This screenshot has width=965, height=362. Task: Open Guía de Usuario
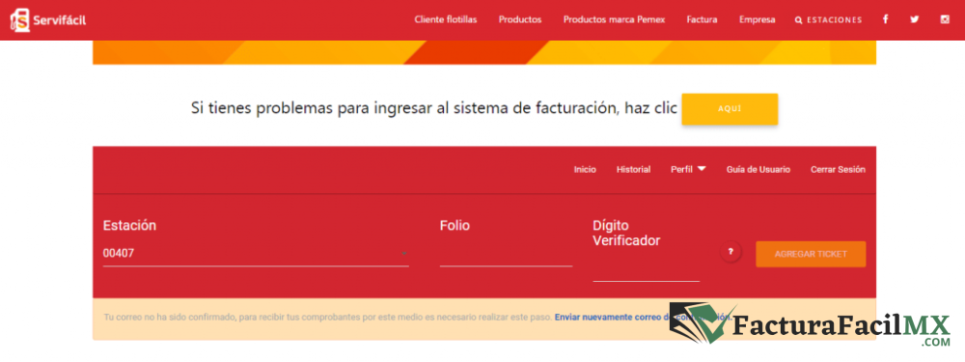(x=758, y=169)
